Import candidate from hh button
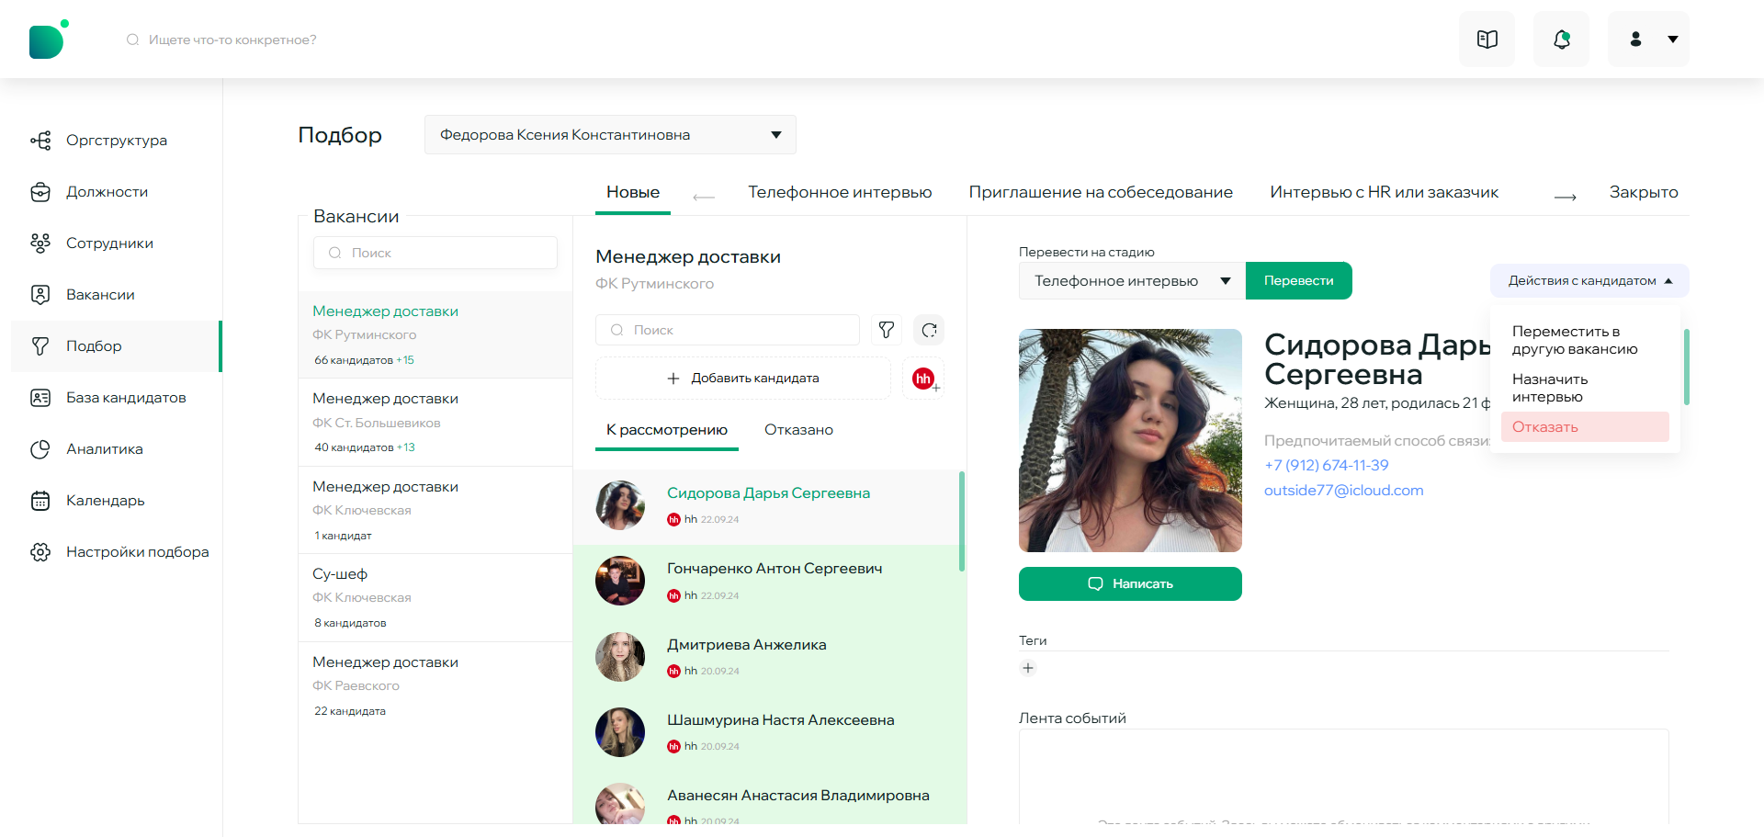The width and height of the screenshot is (1764, 837). tap(924, 379)
